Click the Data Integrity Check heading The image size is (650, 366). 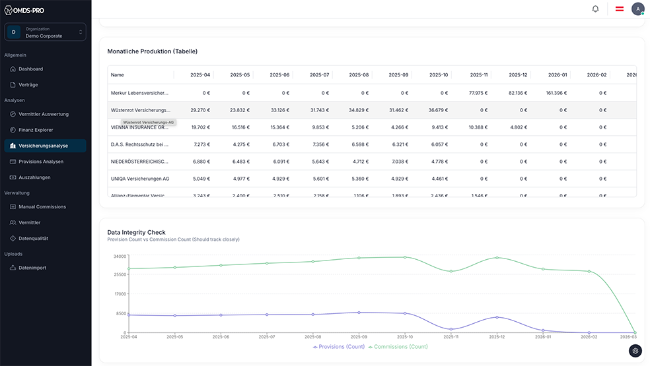pos(136,232)
